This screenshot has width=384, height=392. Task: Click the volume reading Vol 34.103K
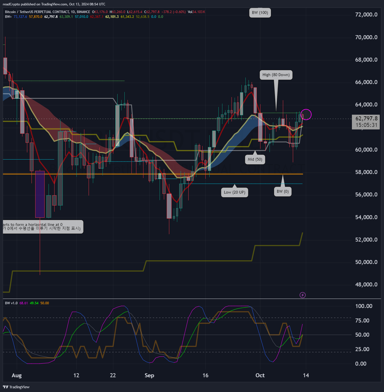(196, 12)
